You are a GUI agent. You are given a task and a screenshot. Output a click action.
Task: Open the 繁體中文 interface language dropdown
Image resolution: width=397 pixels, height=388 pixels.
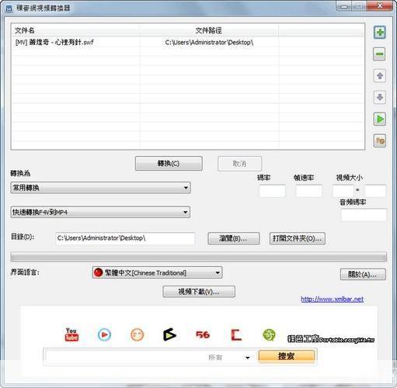click(x=157, y=272)
